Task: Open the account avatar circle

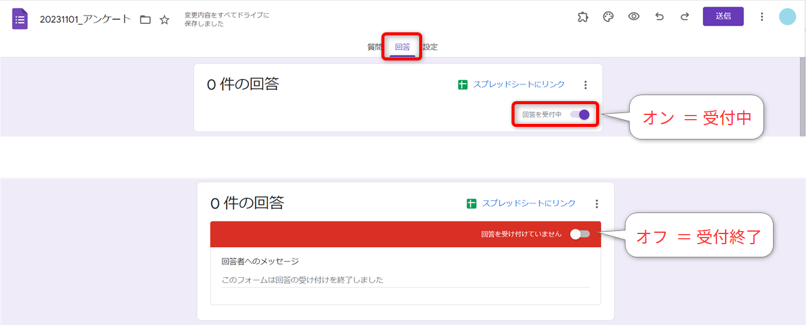Action: pos(787,17)
